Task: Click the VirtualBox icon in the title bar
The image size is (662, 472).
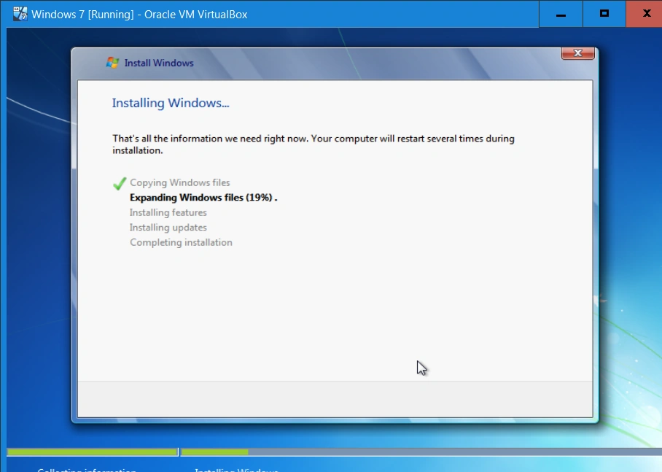Action: click(20, 13)
